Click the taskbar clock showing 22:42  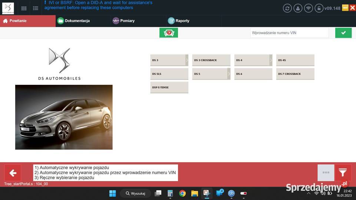(x=344, y=193)
